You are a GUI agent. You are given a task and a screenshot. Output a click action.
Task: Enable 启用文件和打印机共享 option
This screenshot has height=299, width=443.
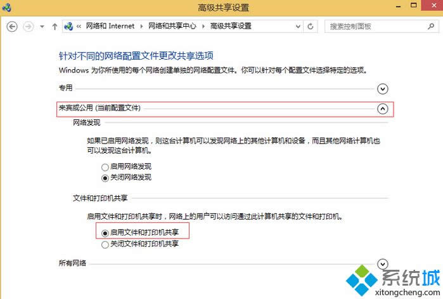(105, 233)
